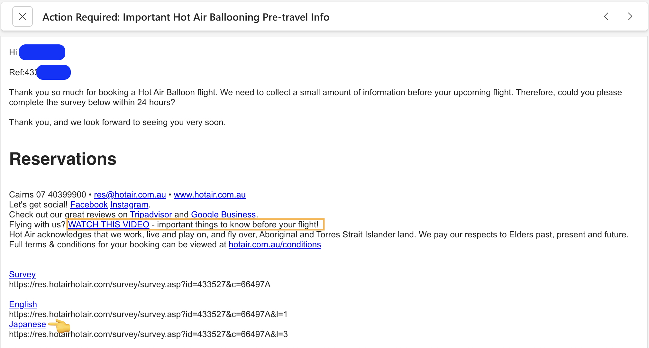Click the redacted reference number blob

(54, 72)
